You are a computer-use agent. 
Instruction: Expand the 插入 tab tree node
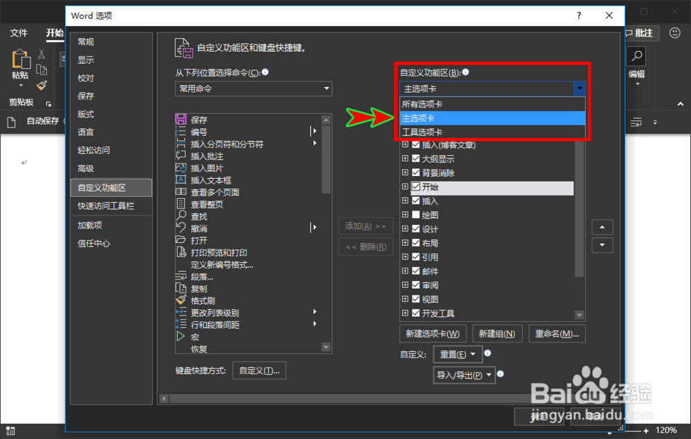click(404, 200)
